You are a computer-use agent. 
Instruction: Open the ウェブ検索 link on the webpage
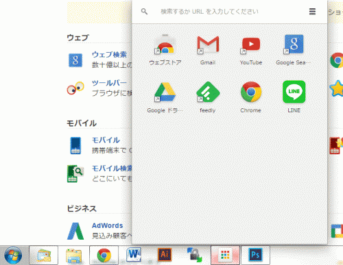[109, 55]
